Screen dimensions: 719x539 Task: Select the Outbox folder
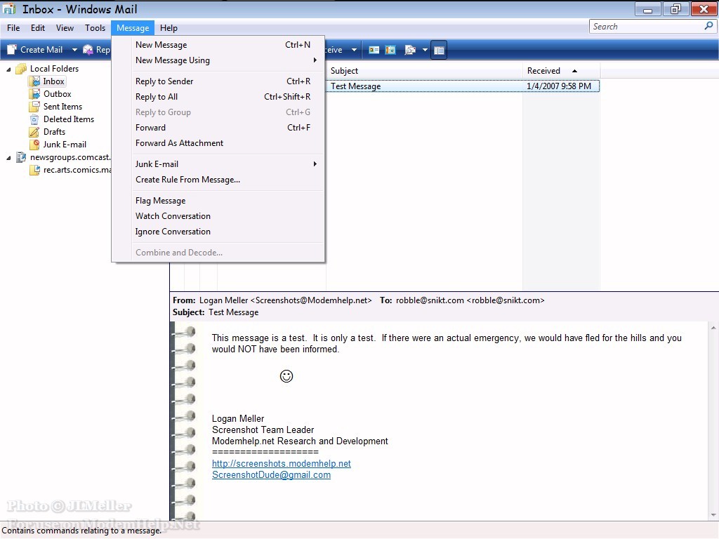coord(58,94)
